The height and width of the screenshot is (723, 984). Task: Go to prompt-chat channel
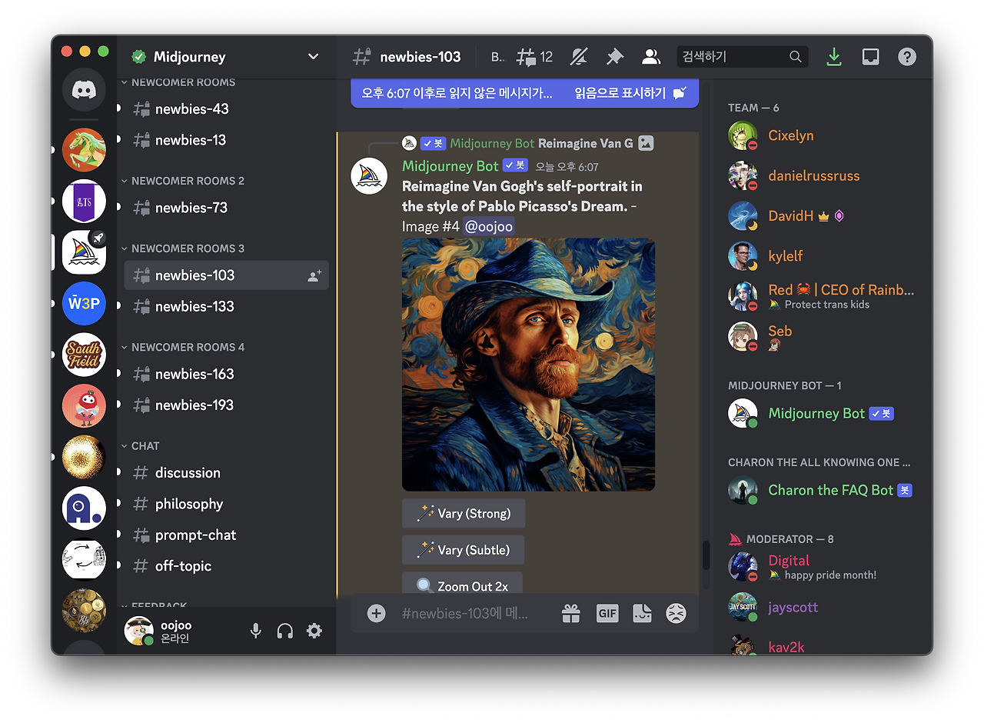tap(227, 535)
